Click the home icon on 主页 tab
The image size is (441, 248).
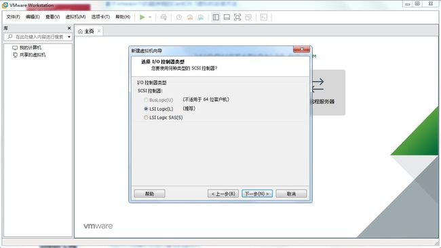(x=80, y=31)
